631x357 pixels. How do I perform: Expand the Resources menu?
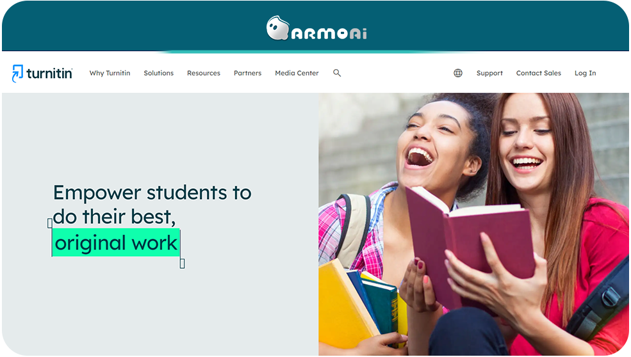pyautogui.click(x=204, y=73)
